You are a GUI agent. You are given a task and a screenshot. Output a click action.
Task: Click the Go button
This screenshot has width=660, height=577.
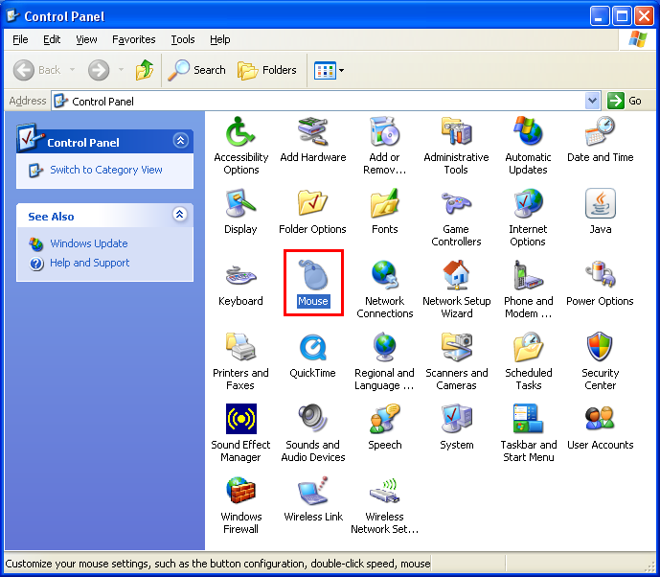point(625,101)
